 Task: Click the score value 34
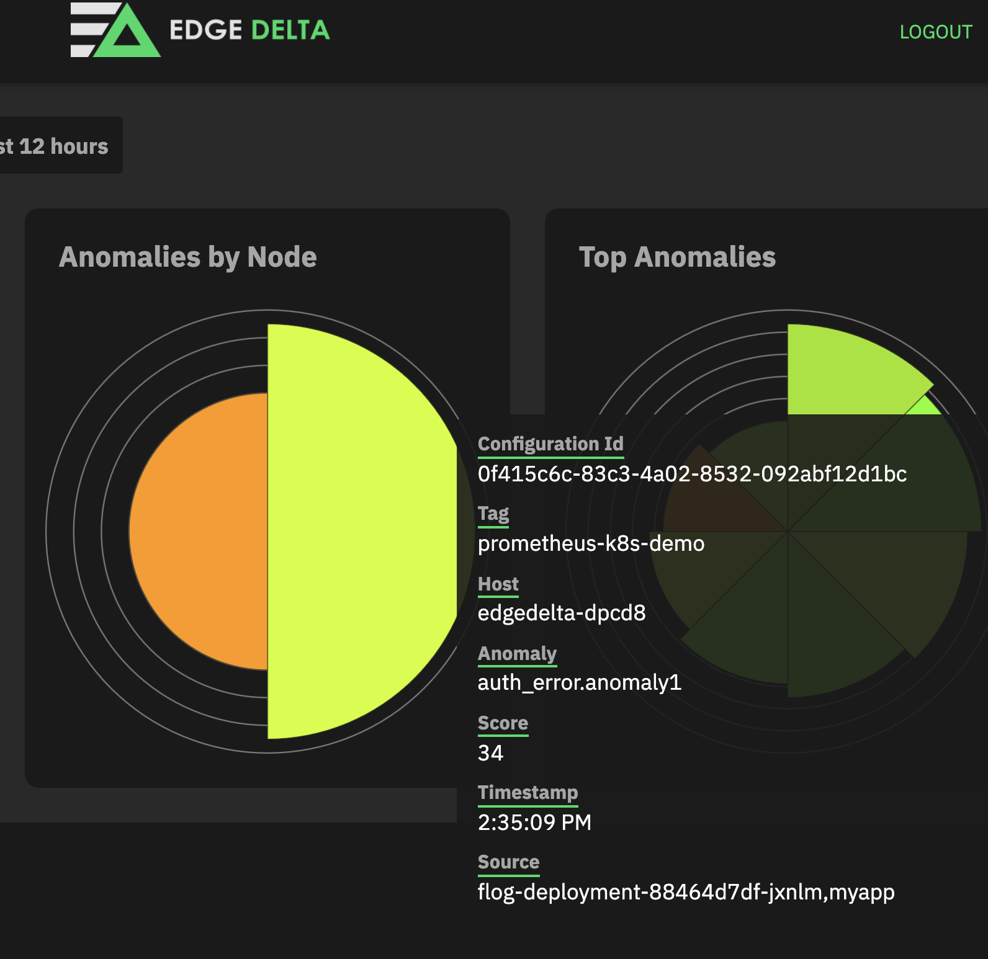tap(490, 753)
